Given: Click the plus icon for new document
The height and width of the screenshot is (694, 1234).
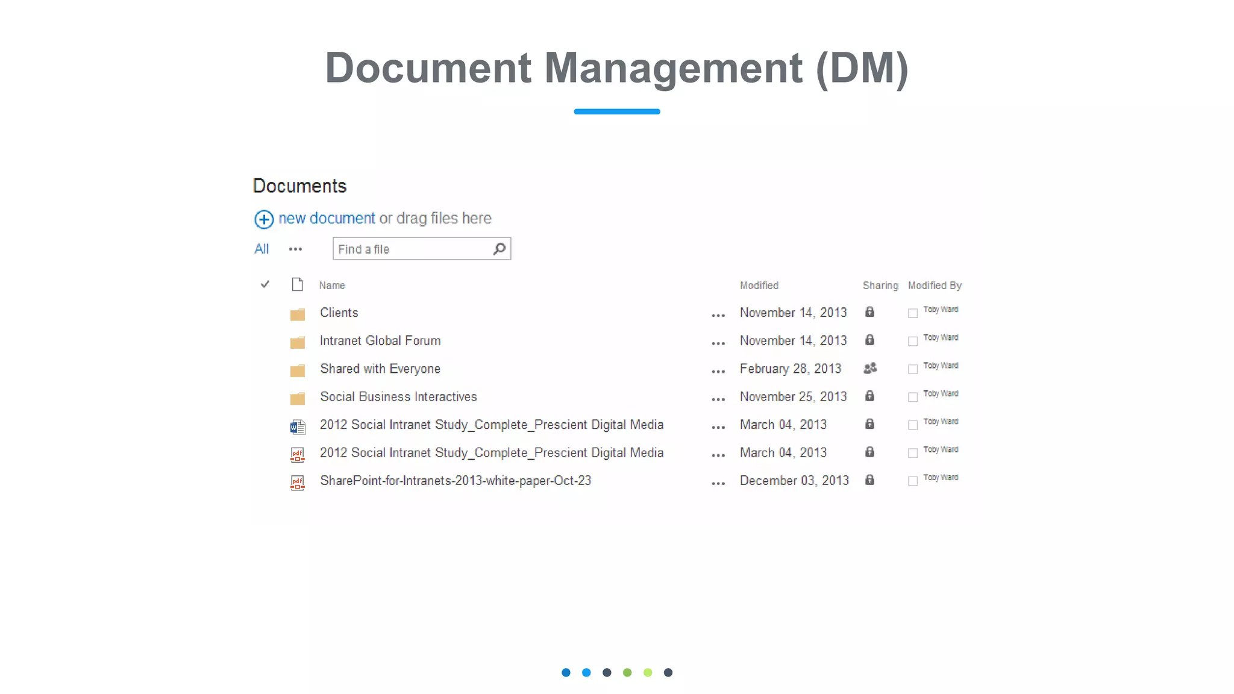Looking at the screenshot, I should (x=264, y=219).
